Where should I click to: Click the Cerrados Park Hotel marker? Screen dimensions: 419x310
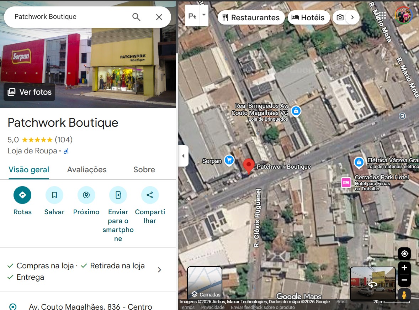(x=346, y=183)
